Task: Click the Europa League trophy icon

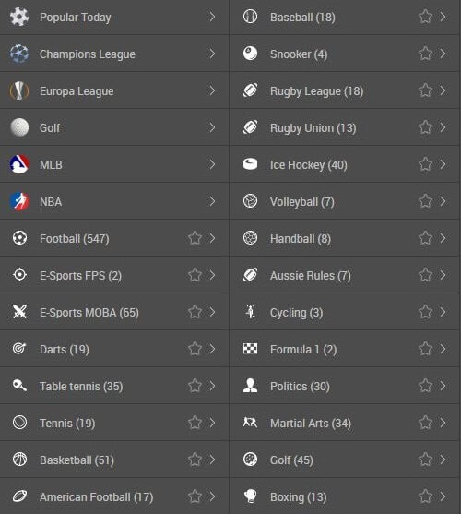Action: (x=19, y=90)
